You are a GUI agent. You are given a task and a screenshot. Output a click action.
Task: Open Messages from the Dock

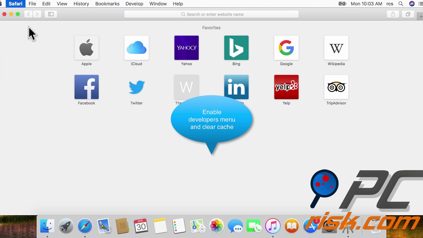coord(235,226)
